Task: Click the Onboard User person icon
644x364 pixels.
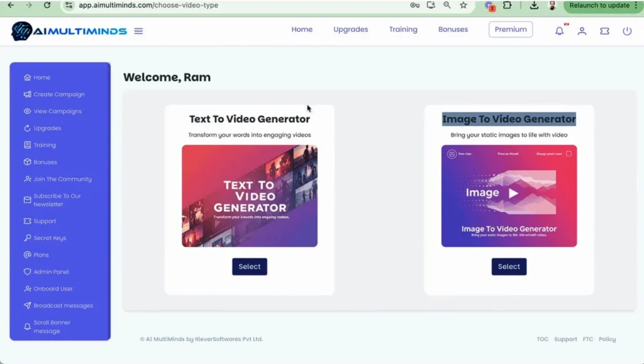Action: 27,289
